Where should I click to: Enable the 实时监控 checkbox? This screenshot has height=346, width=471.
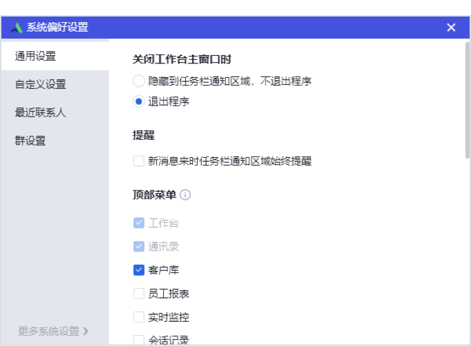139,317
